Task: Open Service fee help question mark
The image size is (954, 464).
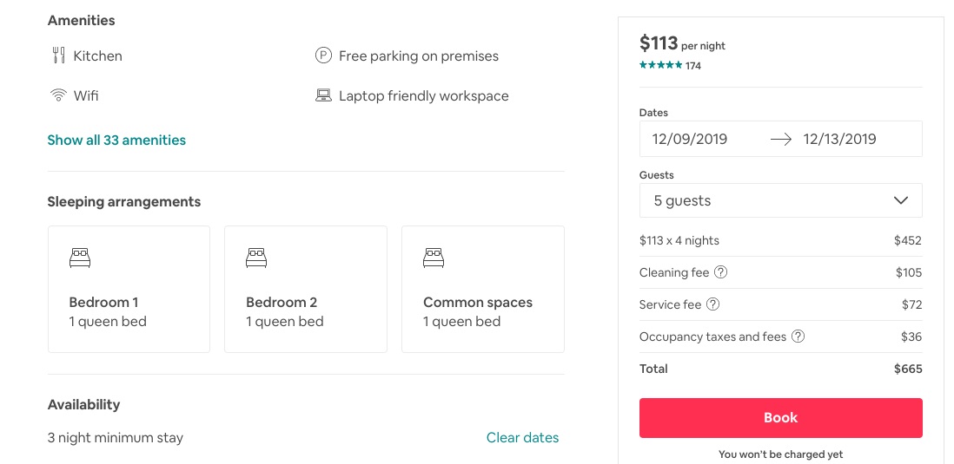Action: [x=712, y=304]
